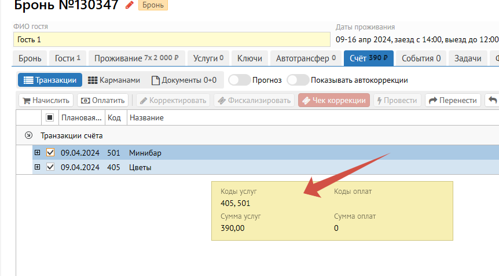Expand the Цветы transaction row
Screen dimensions: 499x276
click(38, 167)
